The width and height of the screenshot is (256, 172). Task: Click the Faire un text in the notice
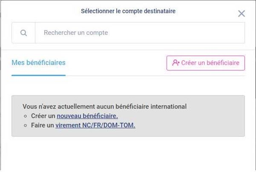pos(43,125)
